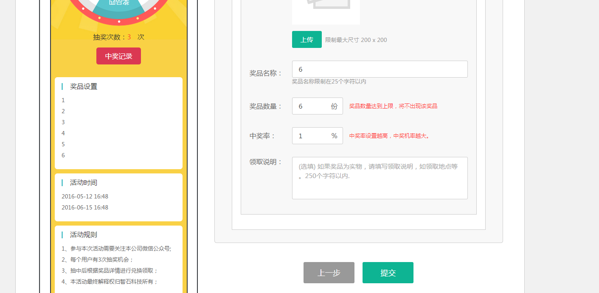Select the 领取说明： field label

point(266,162)
